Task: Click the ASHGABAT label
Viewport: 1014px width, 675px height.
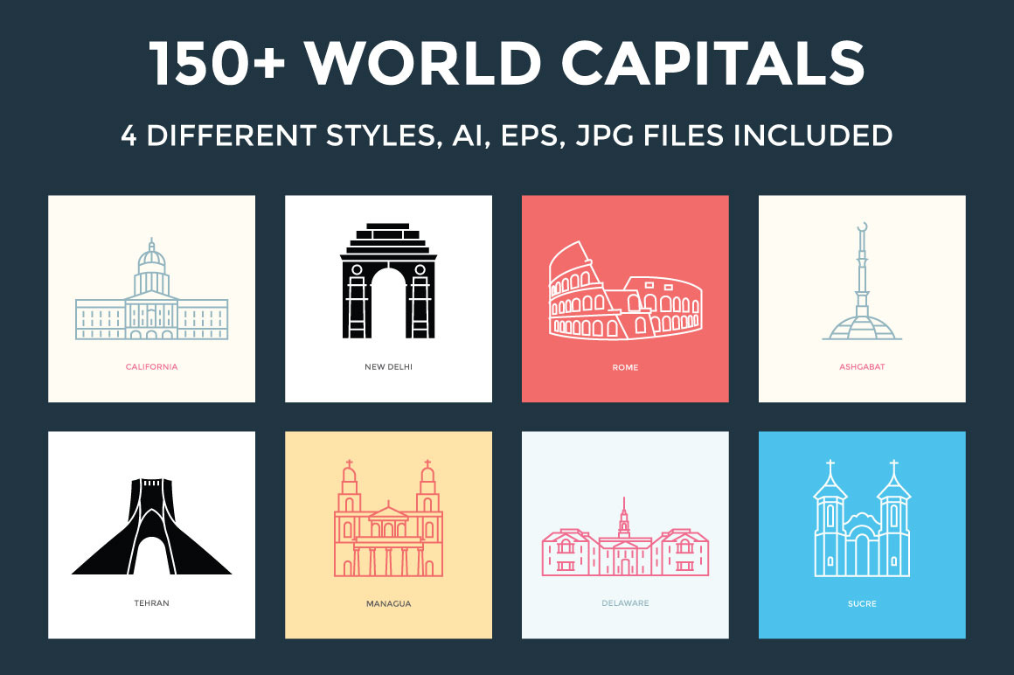Action: click(862, 367)
